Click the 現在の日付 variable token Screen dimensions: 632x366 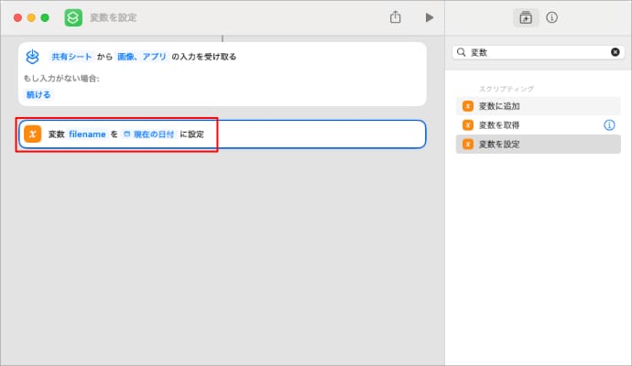pyautogui.click(x=148, y=135)
